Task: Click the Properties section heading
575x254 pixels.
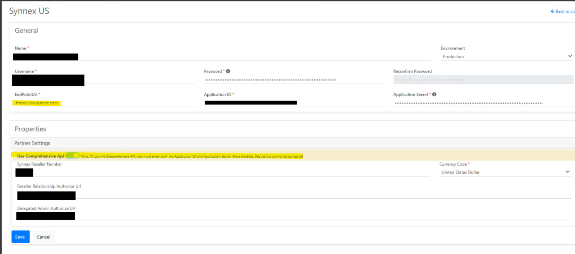Action: 30,129
